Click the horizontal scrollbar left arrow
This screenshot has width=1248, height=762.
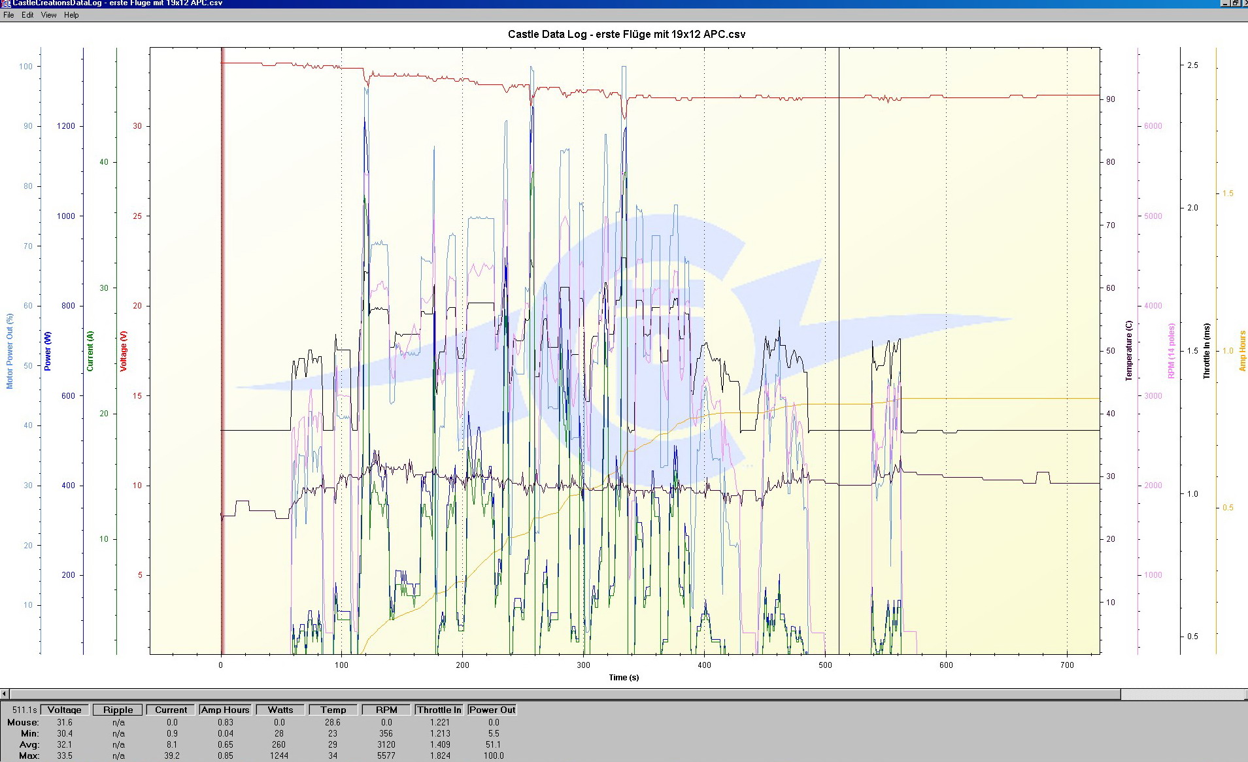[x=5, y=694]
